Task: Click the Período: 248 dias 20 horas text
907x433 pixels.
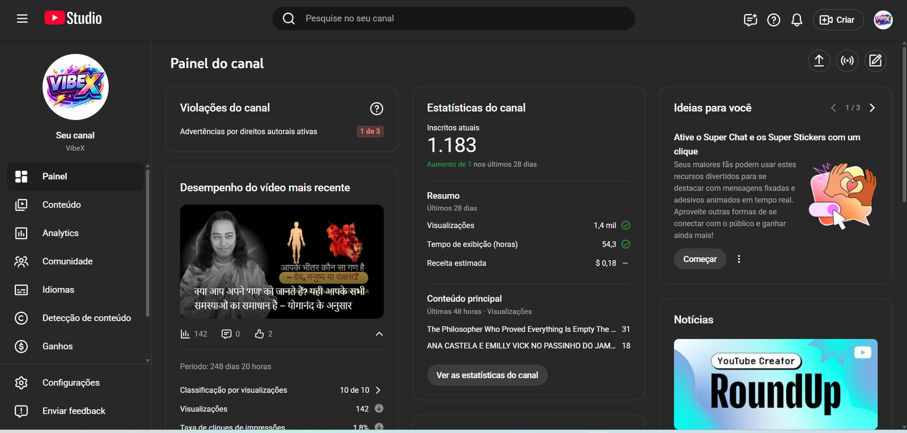Action: pos(226,367)
